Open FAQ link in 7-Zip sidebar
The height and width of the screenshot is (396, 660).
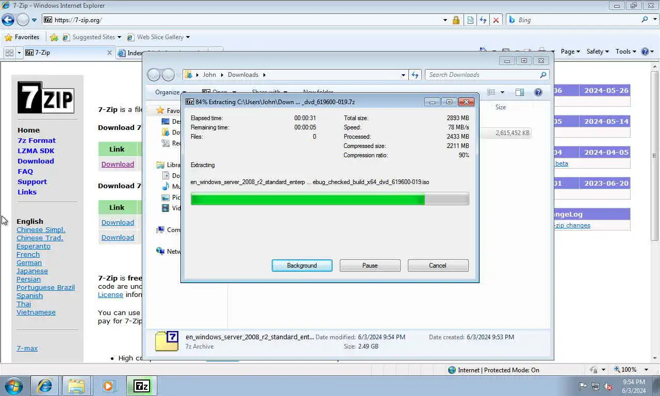pyautogui.click(x=25, y=171)
